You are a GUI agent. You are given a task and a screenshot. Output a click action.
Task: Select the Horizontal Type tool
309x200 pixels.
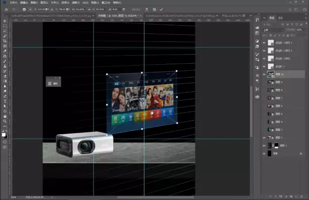(5, 101)
